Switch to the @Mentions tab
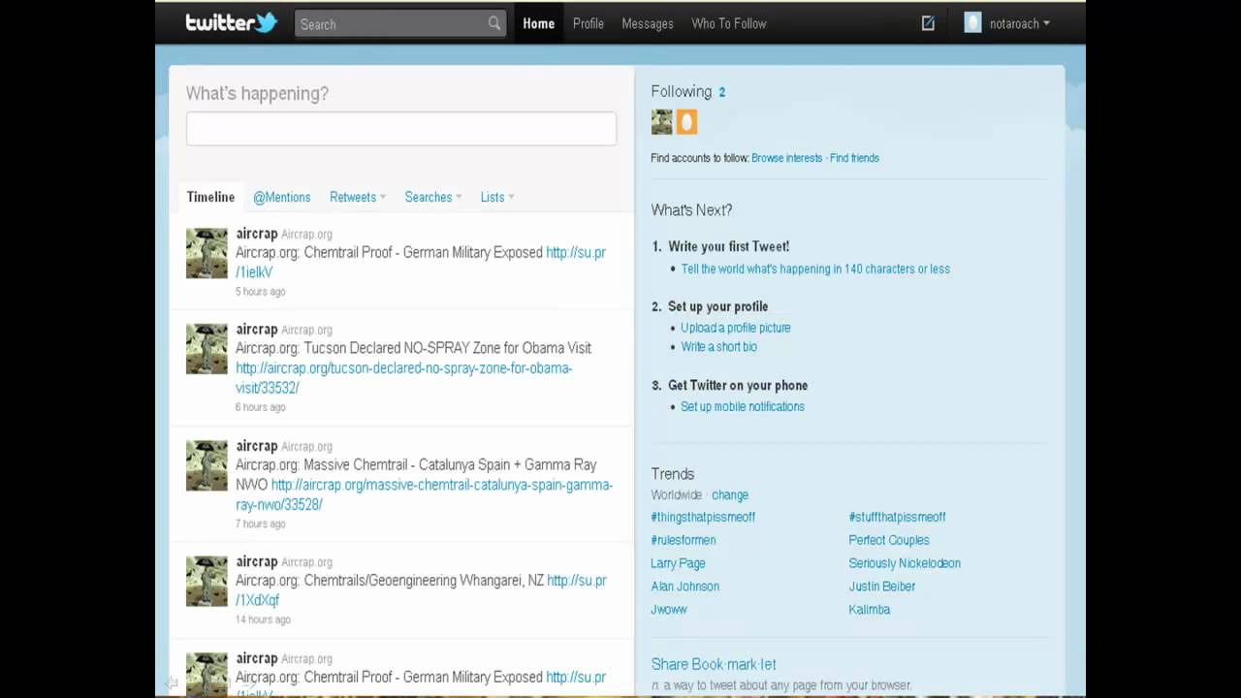1241x698 pixels. pyautogui.click(x=282, y=197)
